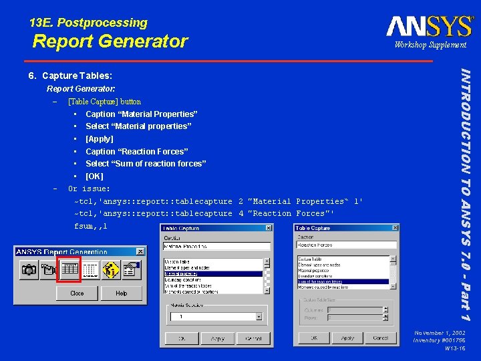Select Material properties in Reaction Forces dialog list
481x361 pixels.
343,271
